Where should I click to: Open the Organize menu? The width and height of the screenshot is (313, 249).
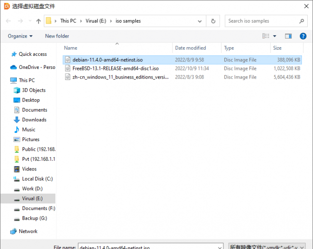pos(20,36)
